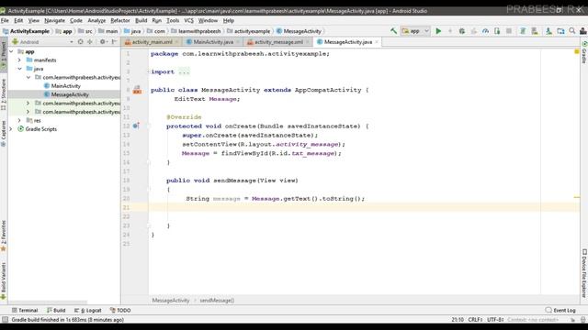Screen dimensions: 588x330
Task: Switch to MainActivity.java tab
Action: tap(213, 42)
